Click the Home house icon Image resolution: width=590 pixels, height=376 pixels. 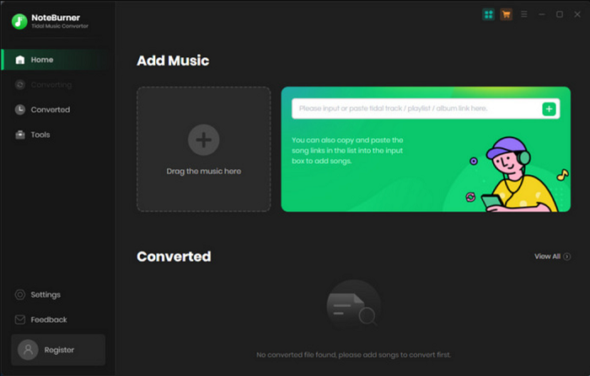(x=20, y=60)
